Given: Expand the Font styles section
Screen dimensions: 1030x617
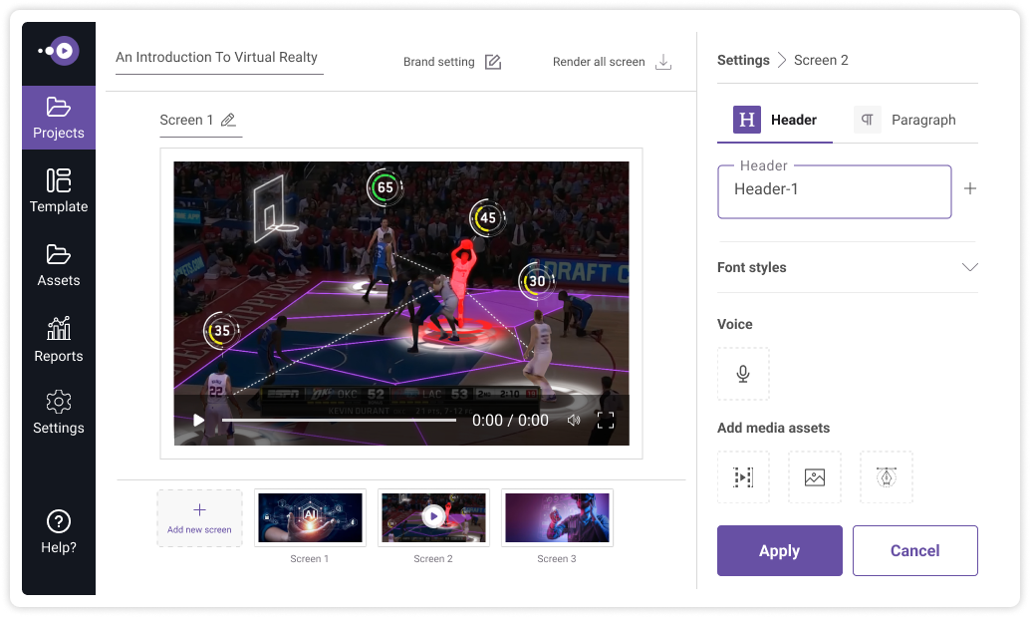Looking at the screenshot, I should click(x=848, y=267).
